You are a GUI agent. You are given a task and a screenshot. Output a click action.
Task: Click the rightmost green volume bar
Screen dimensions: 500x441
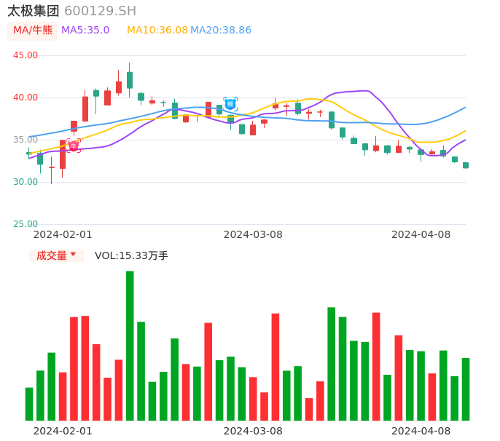coord(466,389)
